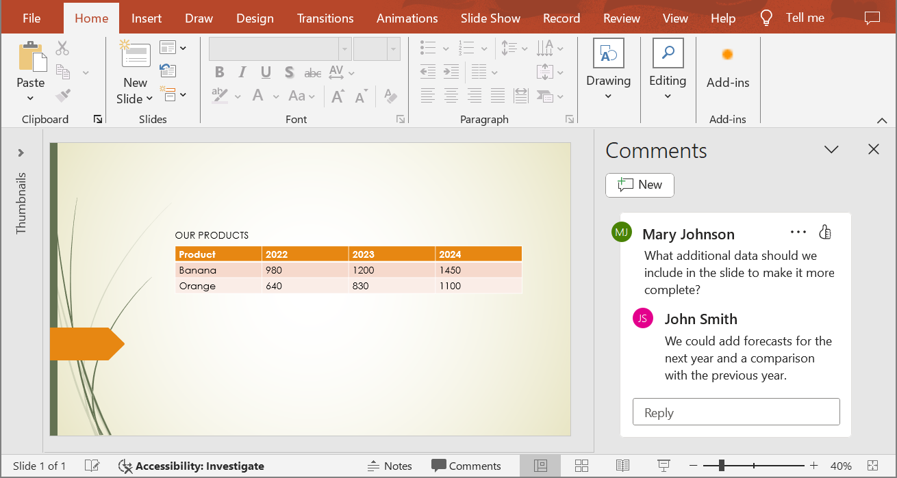
Task: Click the Reply field on John Smith's comment
Action: point(735,412)
